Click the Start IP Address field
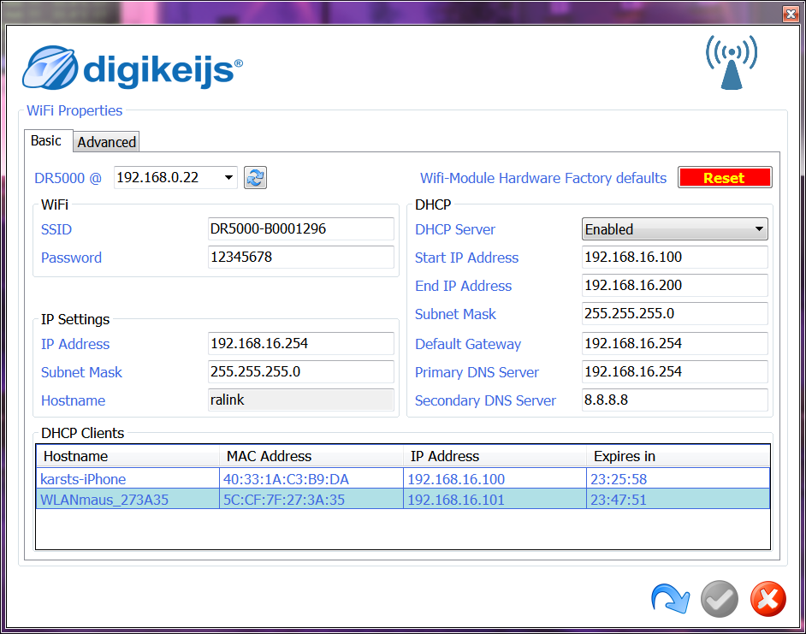 point(675,257)
